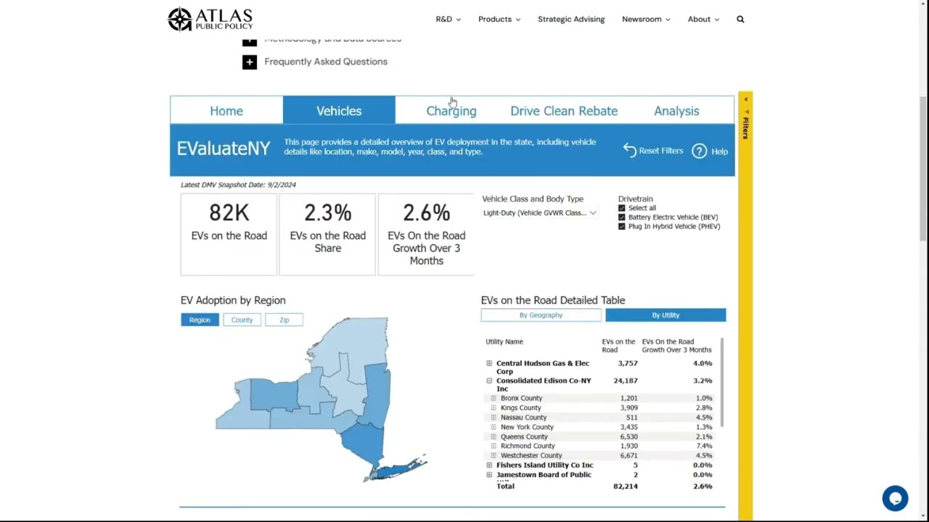The image size is (929, 522).
Task: Click the Reset Filters arrow icon
Action: 629,151
